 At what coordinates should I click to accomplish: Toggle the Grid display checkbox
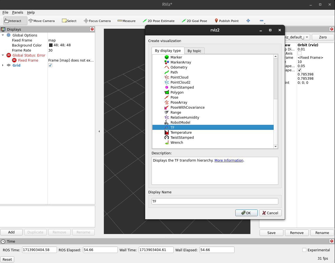(50, 65)
